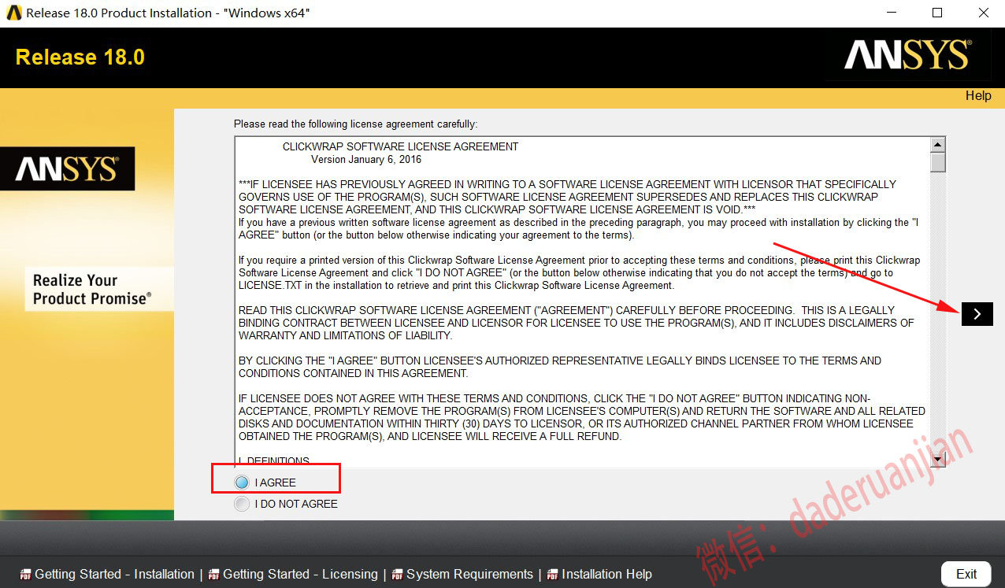1005x588 pixels.
Task: Click the license scrollbar down arrow
Action: coord(937,460)
